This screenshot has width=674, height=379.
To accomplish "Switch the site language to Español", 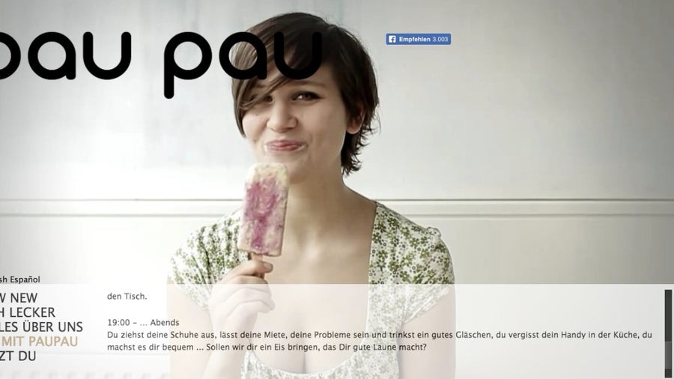I will tap(25, 279).
